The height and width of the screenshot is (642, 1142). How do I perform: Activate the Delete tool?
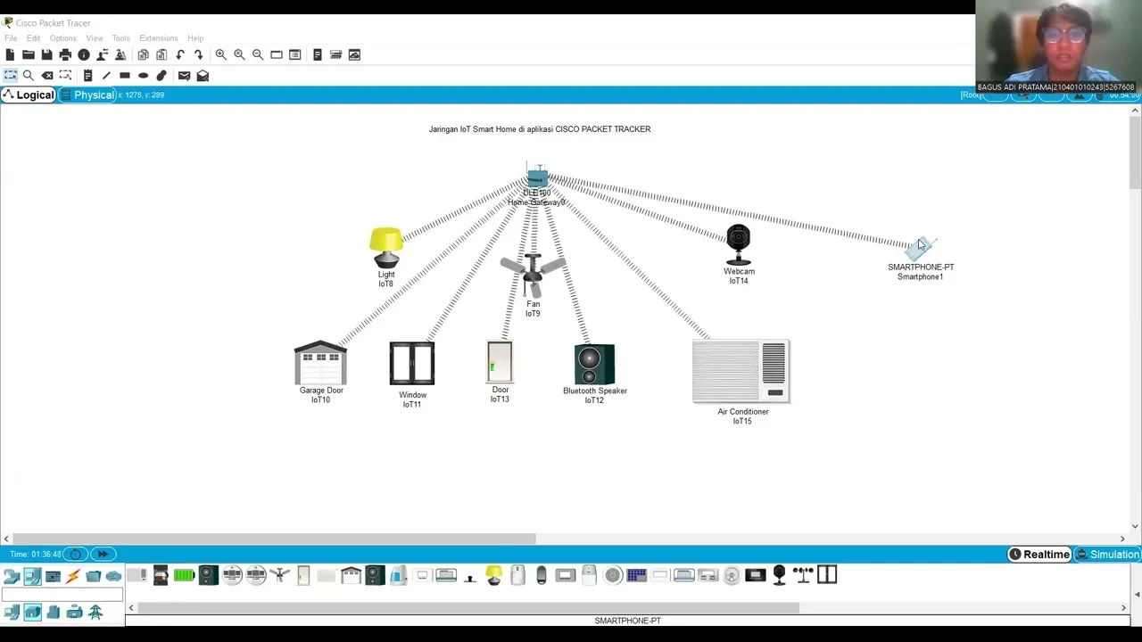pos(47,76)
